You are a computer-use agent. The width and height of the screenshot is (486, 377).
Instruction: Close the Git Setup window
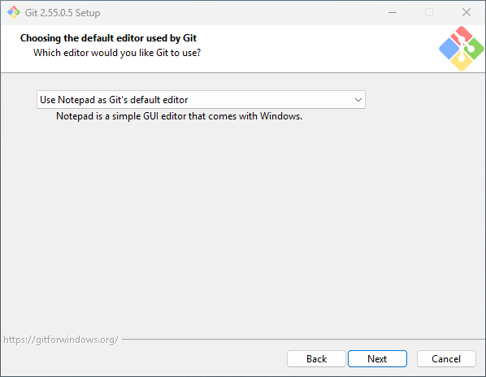466,12
